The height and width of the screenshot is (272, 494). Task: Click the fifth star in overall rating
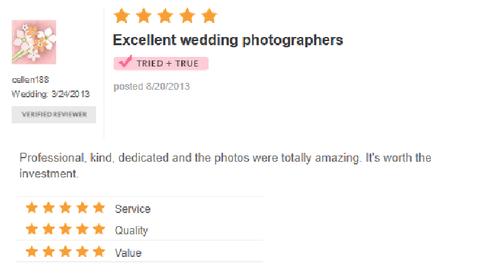coord(209,16)
